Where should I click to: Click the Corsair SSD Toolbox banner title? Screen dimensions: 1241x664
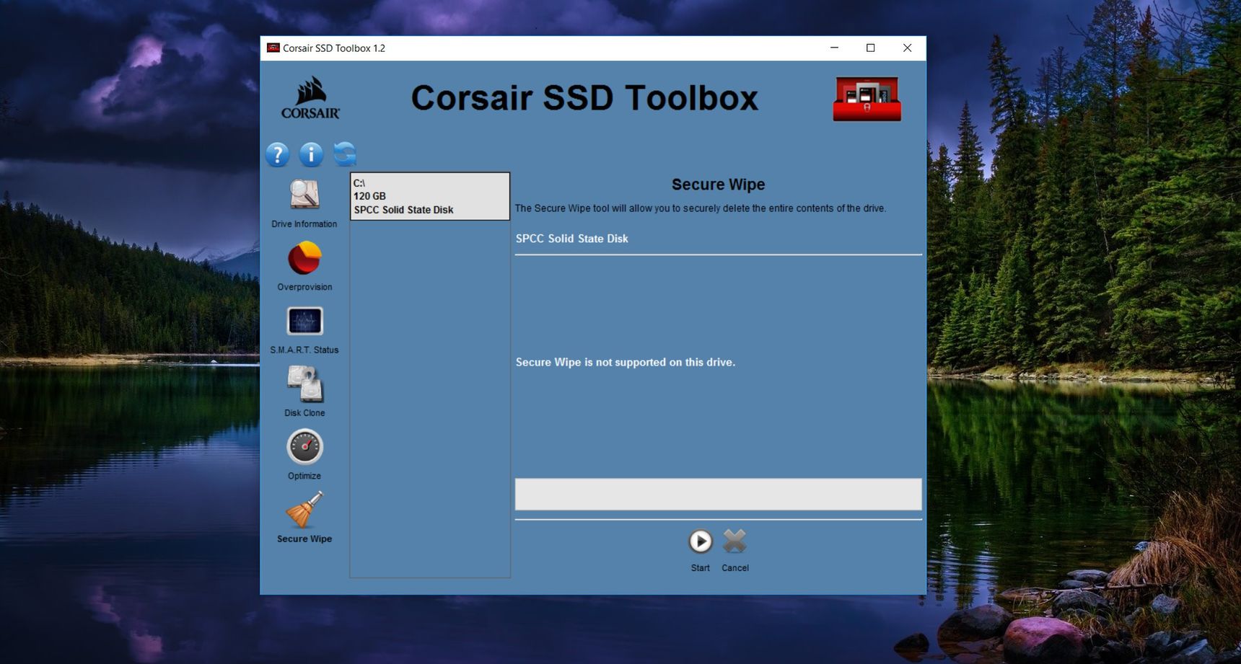pos(584,98)
